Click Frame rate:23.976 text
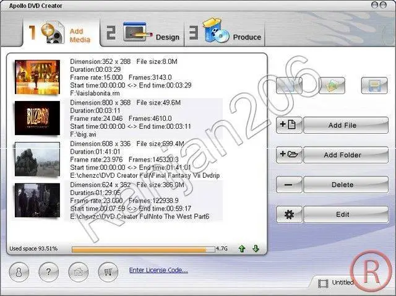The height and width of the screenshot is (296, 396). [97, 160]
